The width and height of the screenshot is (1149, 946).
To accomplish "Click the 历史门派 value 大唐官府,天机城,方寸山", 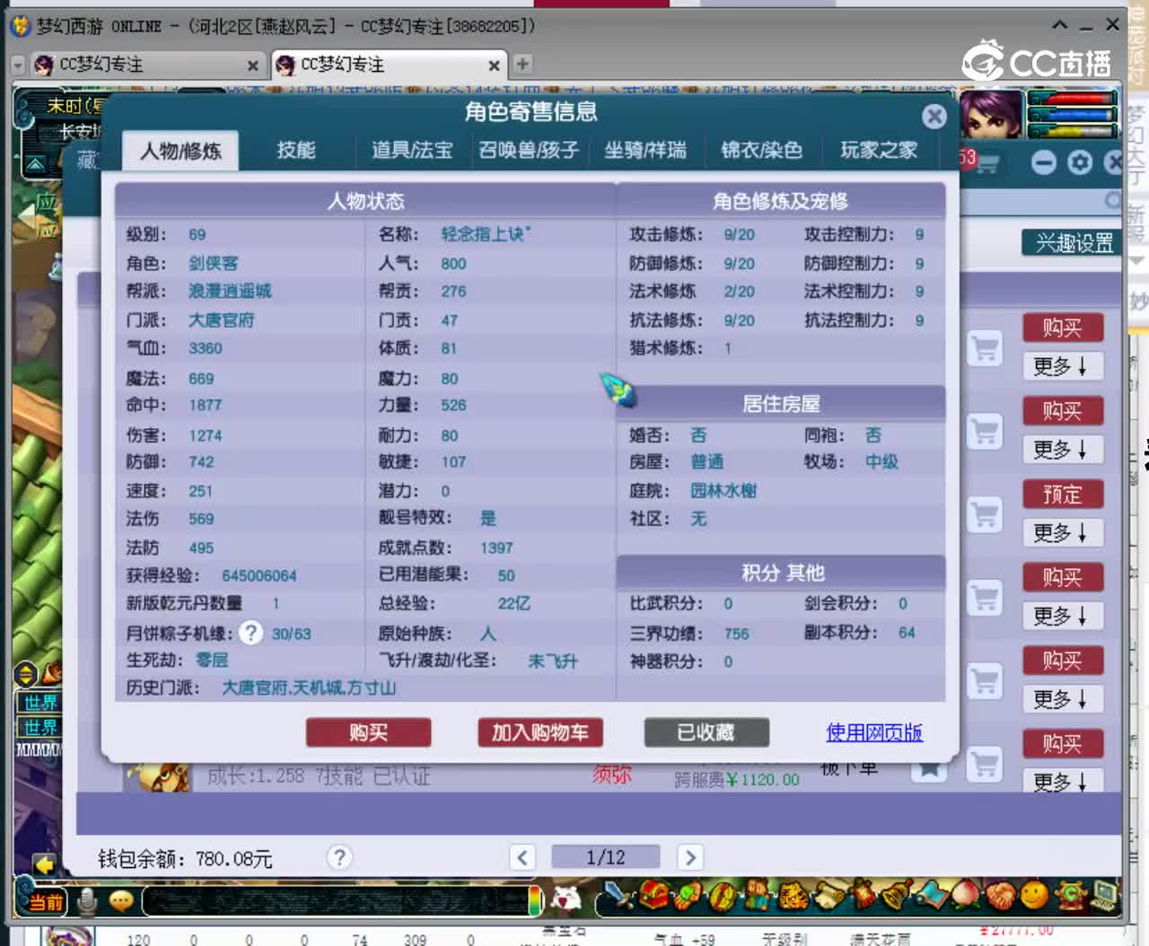I will point(309,688).
